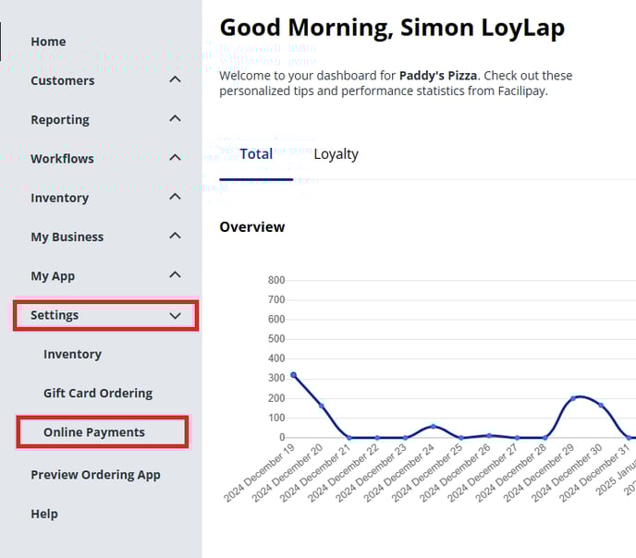
Task: Expand the Workflows menu chevron
Action: pyautogui.click(x=175, y=158)
